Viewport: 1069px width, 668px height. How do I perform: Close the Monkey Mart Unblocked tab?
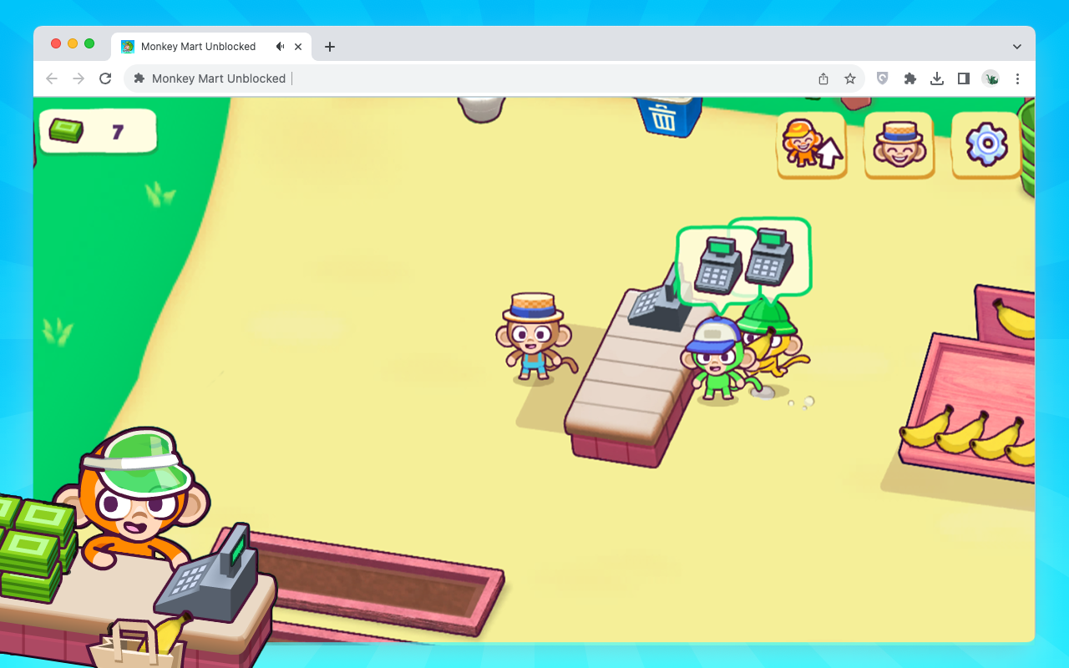coord(298,47)
